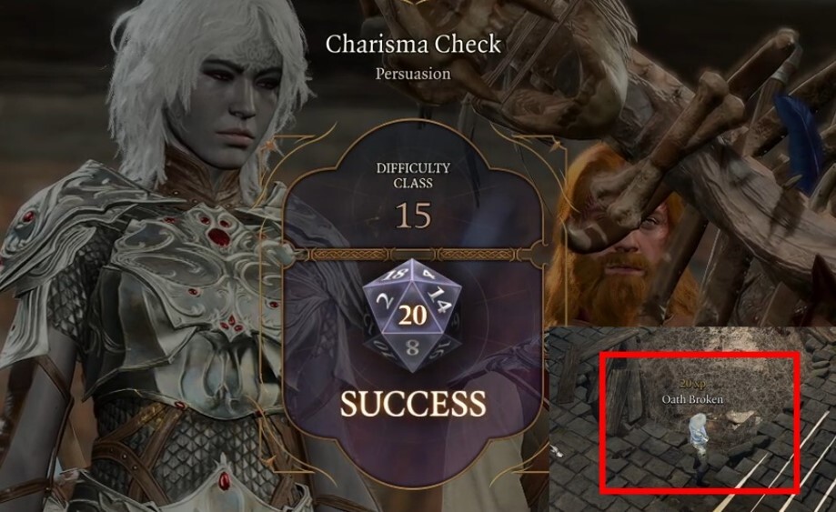Click the difficulty class number 15
Screen dimensions: 836x512
(x=413, y=216)
